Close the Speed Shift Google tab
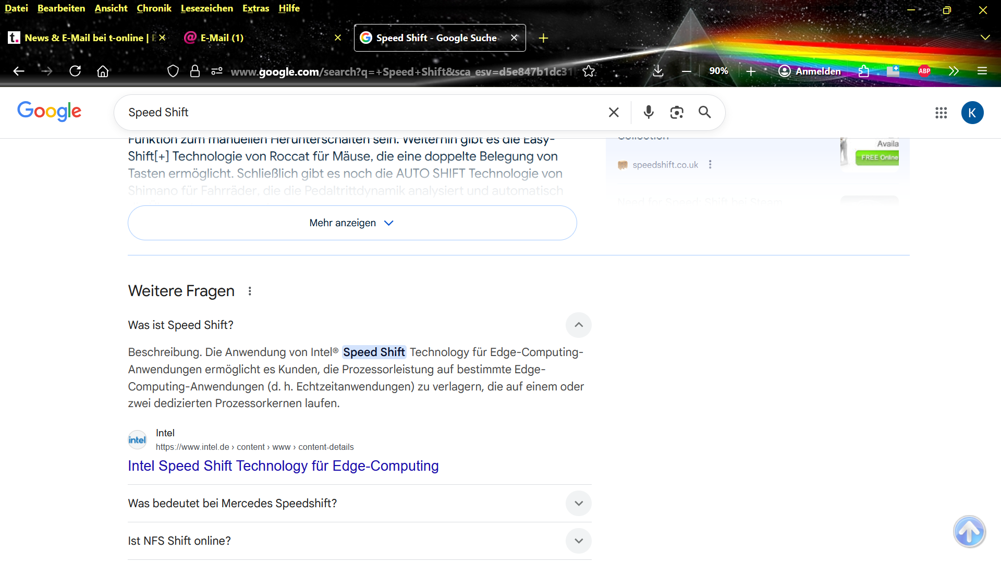 pos(514,38)
